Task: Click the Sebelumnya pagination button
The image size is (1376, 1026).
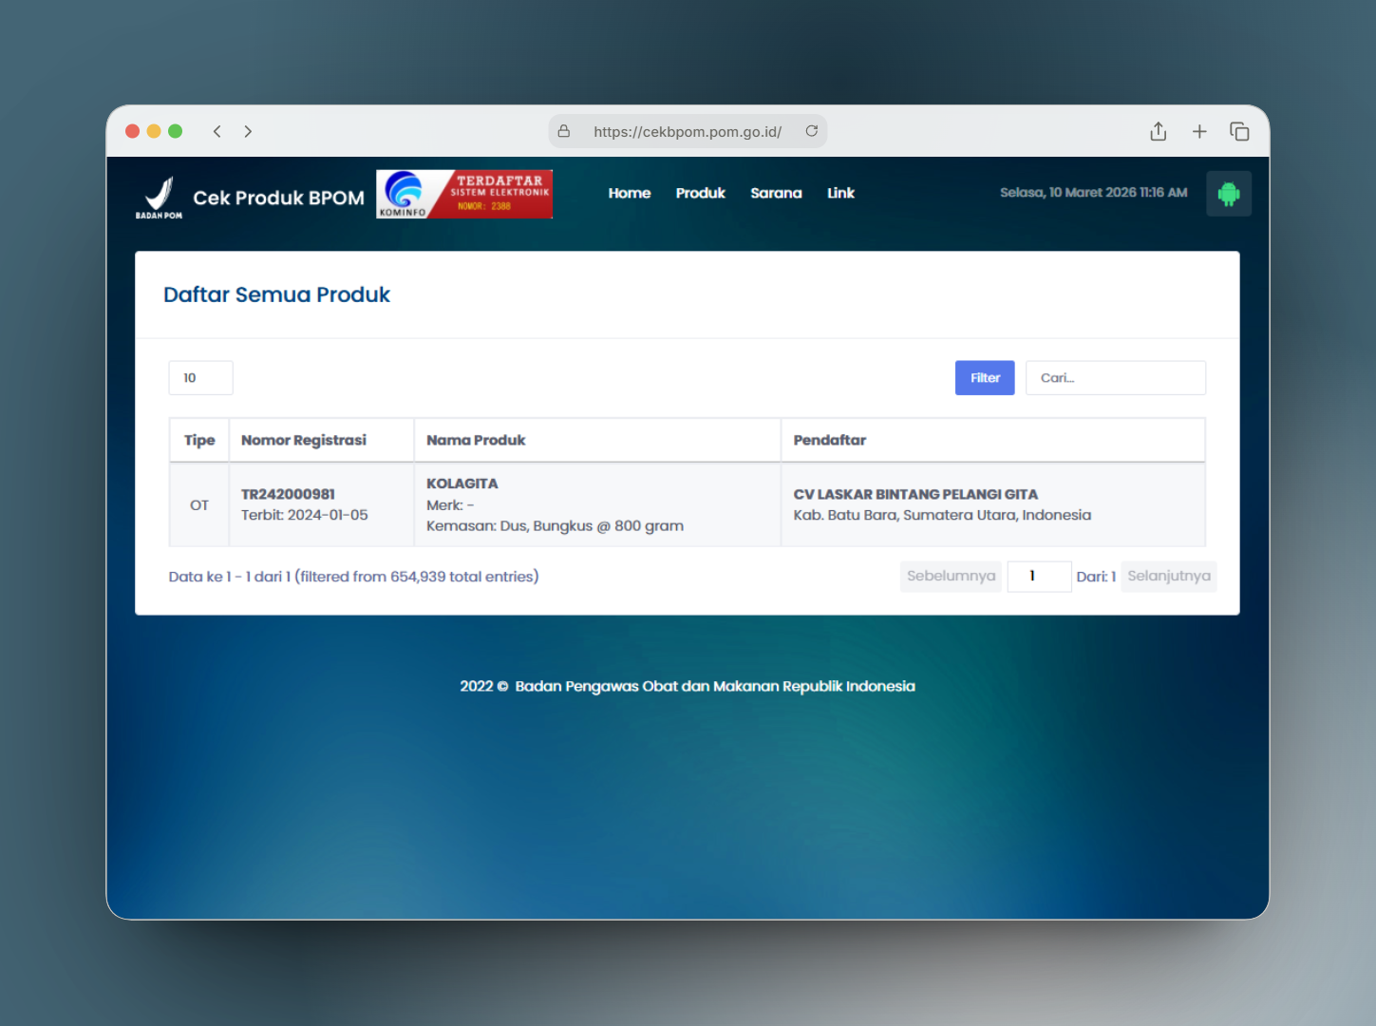Action: click(x=951, y=576)
